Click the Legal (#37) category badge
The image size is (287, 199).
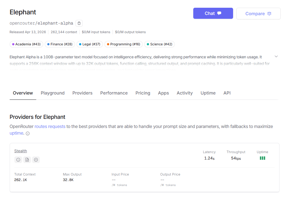[x=90, y=44]
